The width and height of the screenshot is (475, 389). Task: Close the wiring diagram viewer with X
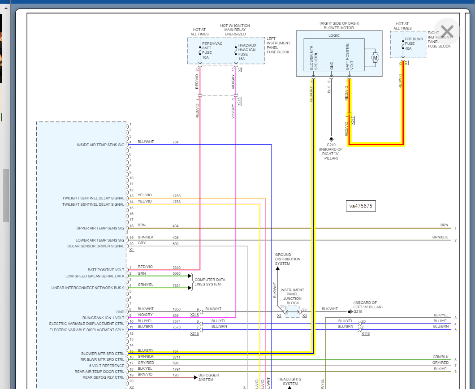point(447,31)
